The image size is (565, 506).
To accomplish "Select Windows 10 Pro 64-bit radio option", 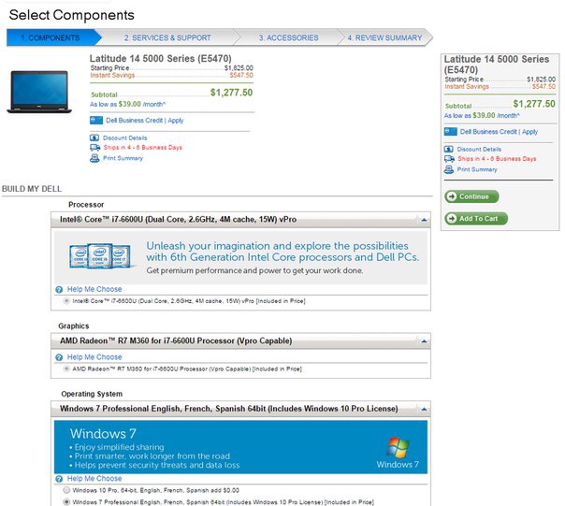I will 66,490.
